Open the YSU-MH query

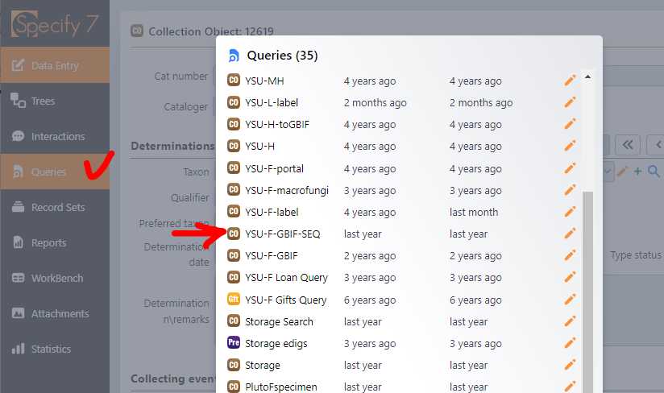[264, 81]
